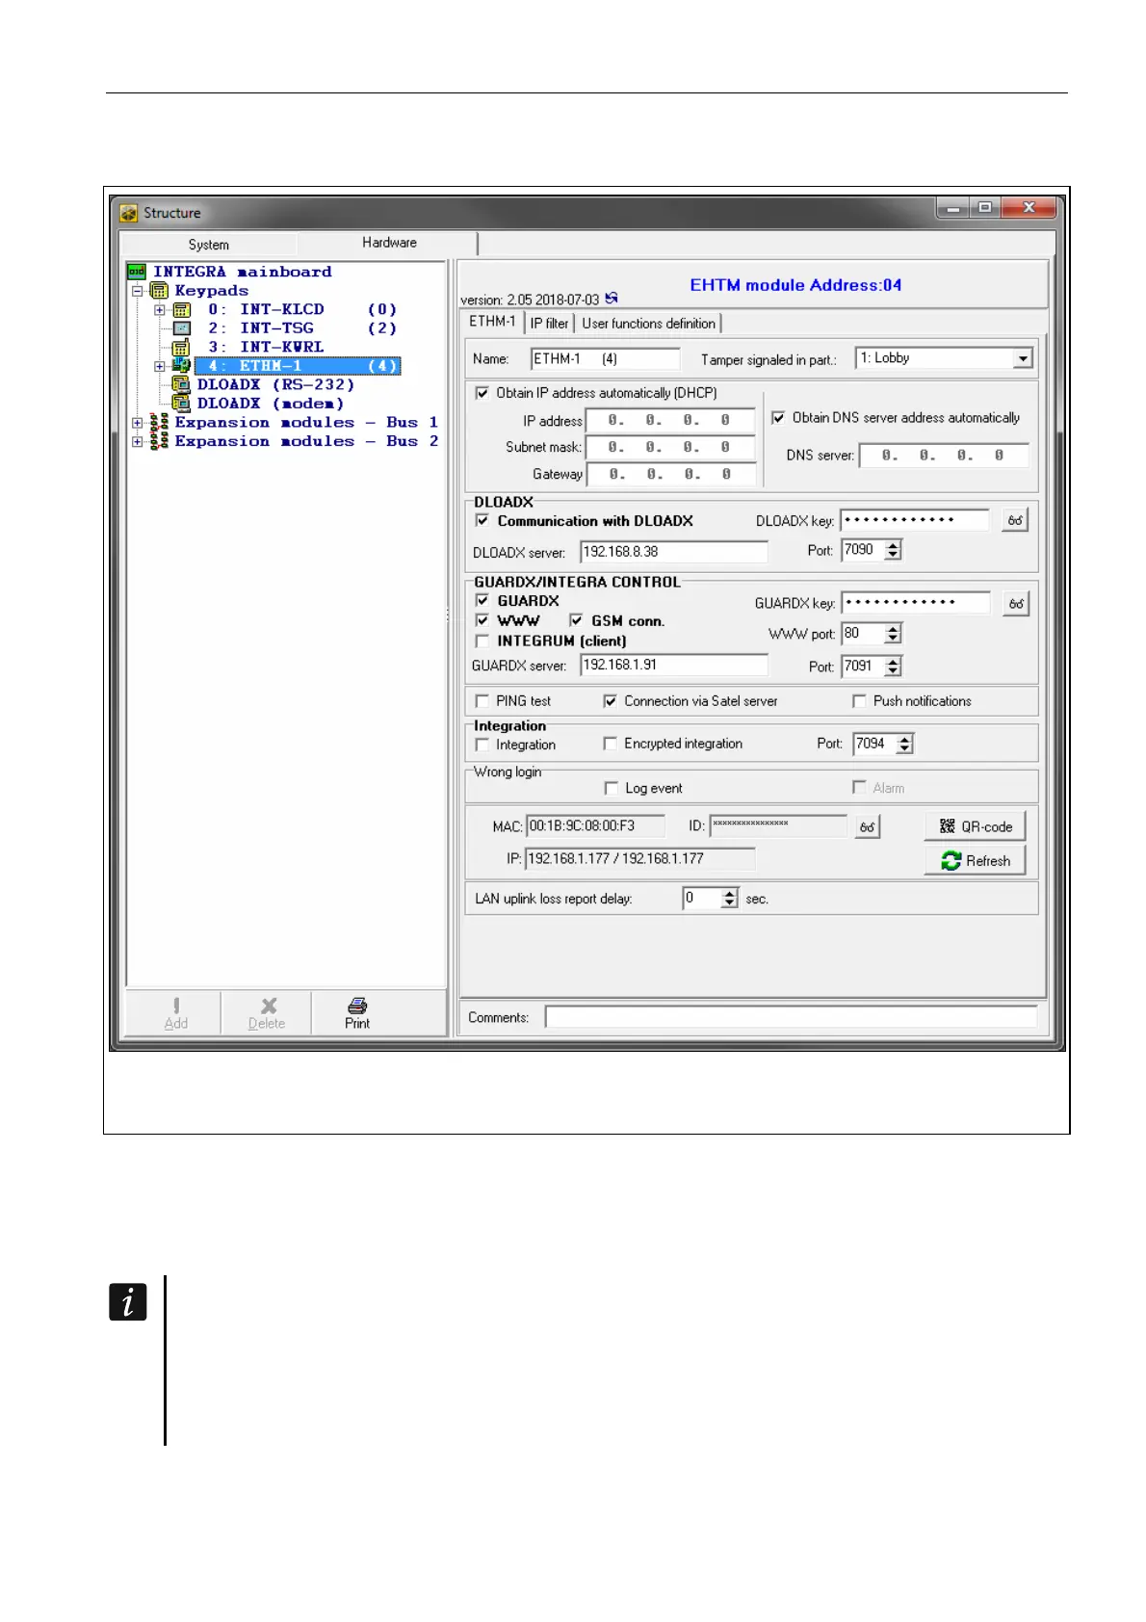The width and height of the screenshot is (1146, 1622).
Task: Enable Wrong login Log event checkbox
Action: point(611,788)
